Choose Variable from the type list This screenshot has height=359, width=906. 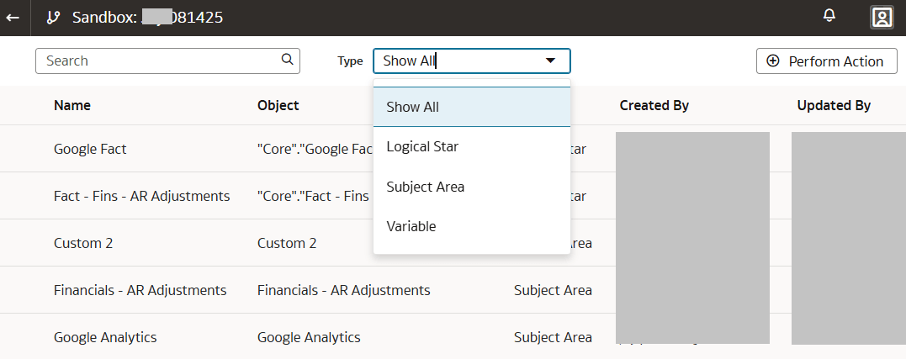411,226
